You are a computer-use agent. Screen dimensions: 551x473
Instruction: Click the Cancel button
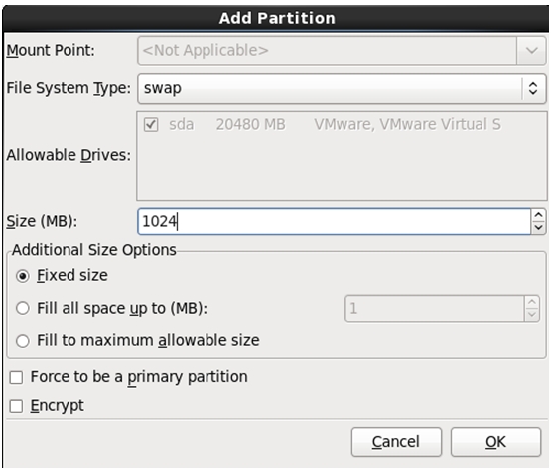pyautogui.click(x=396, y=442)
